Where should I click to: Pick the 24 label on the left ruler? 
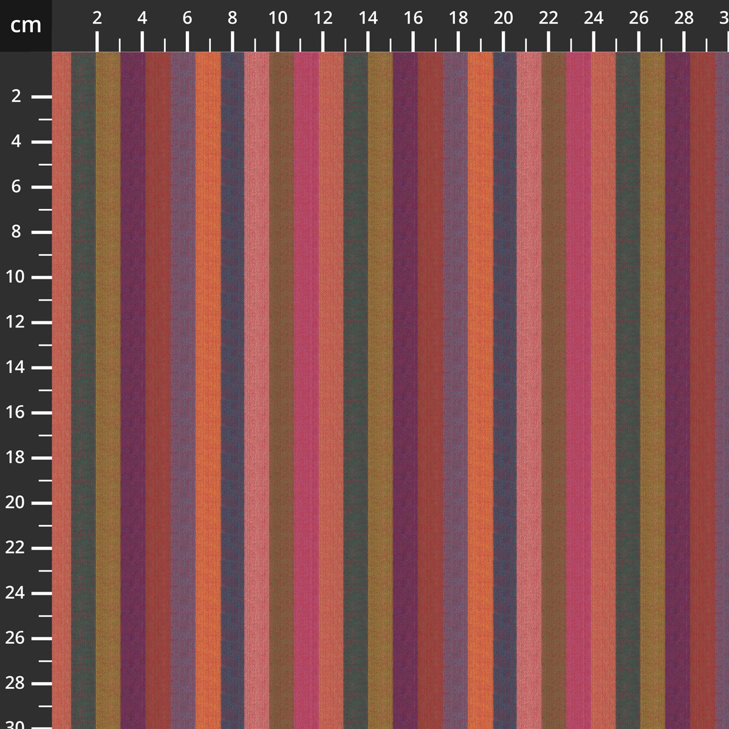[x=15, y=593]
